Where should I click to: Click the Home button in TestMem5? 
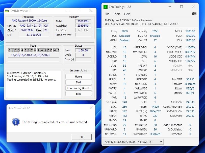[79, 76]
